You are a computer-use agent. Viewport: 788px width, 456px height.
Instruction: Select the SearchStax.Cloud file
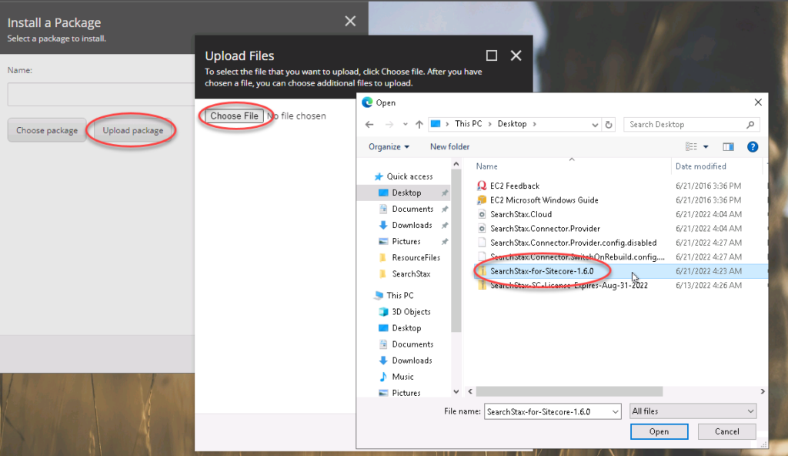click(x=513, y=214)
